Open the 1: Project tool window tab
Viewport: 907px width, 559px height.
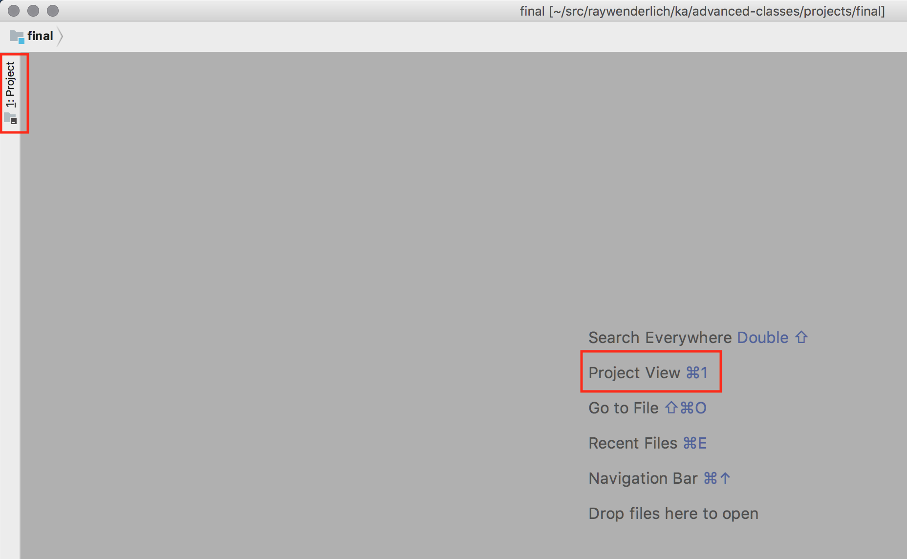pyautogui.click(x=10, y=85)
